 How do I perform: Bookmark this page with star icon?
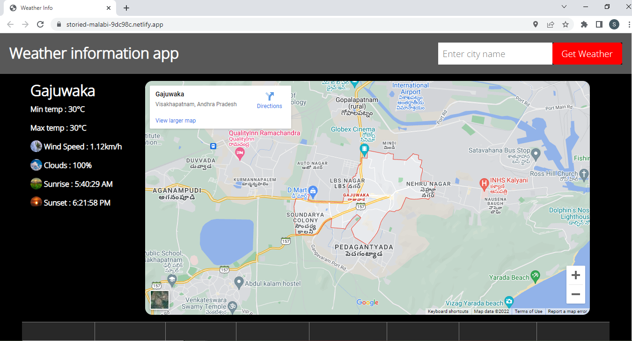[566, 24]
